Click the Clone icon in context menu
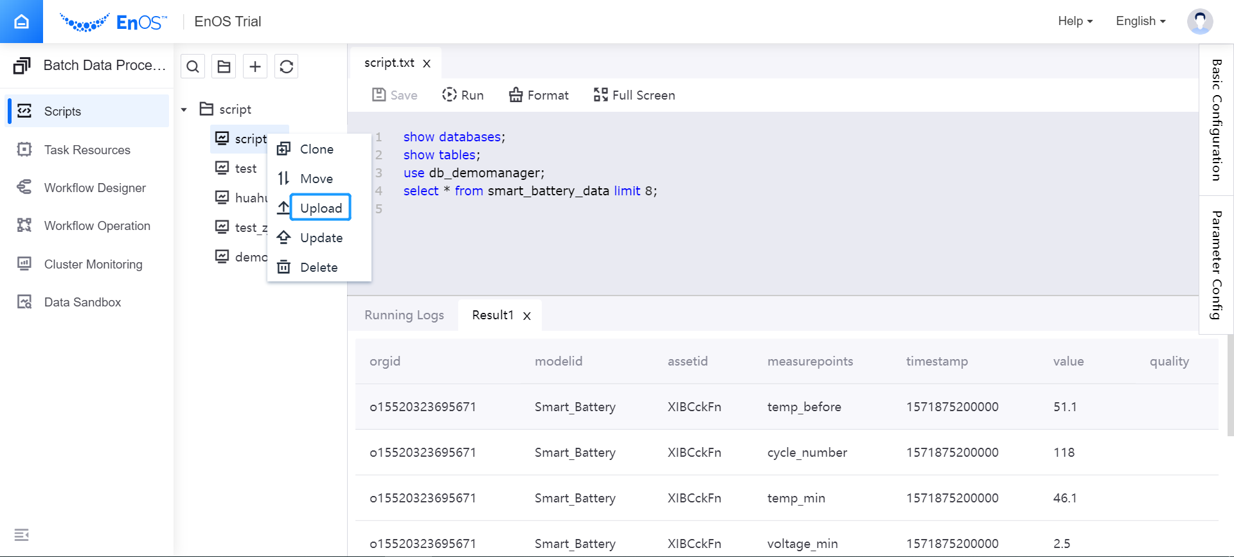 click(x=283, y=149)
